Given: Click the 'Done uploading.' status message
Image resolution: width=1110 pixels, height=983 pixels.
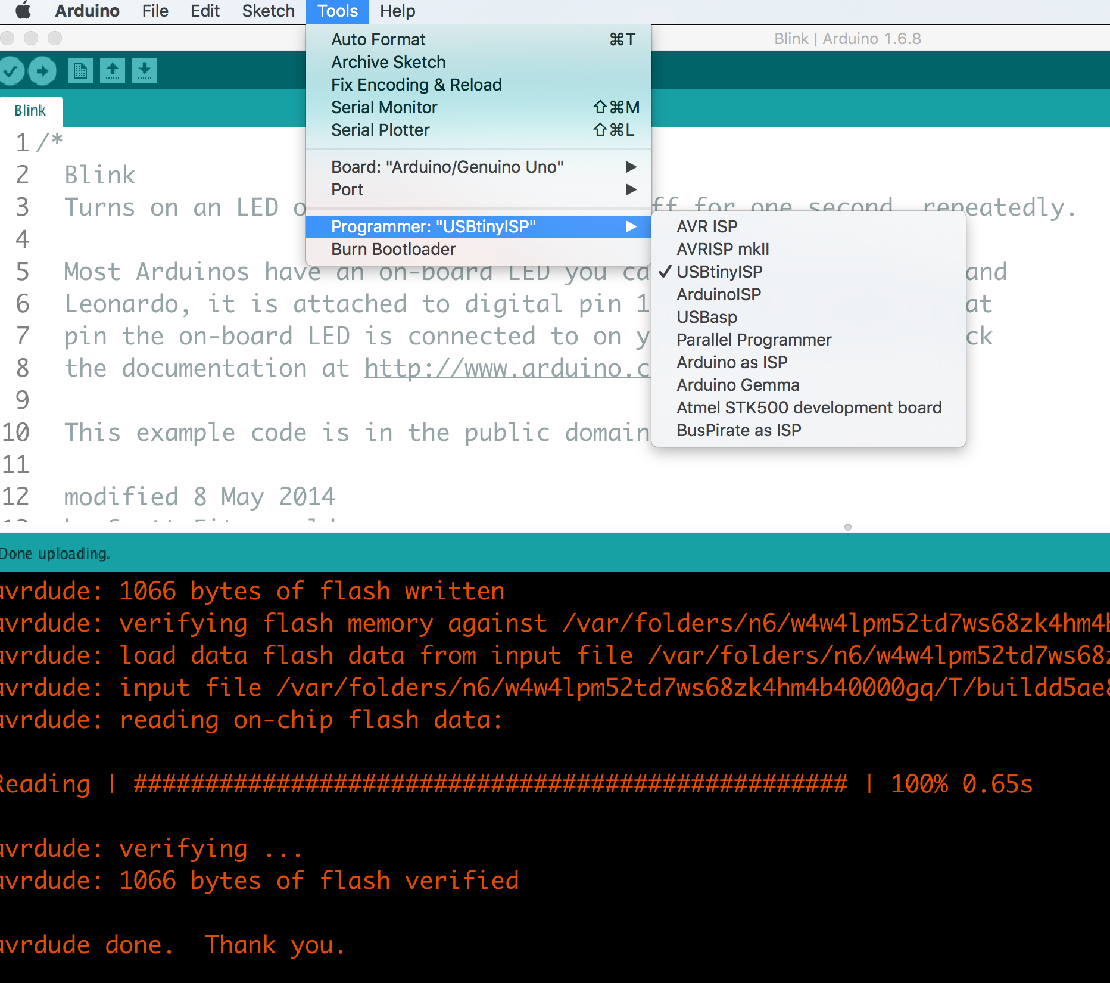Looking at the screenshot, I should [x=55, y=553].
